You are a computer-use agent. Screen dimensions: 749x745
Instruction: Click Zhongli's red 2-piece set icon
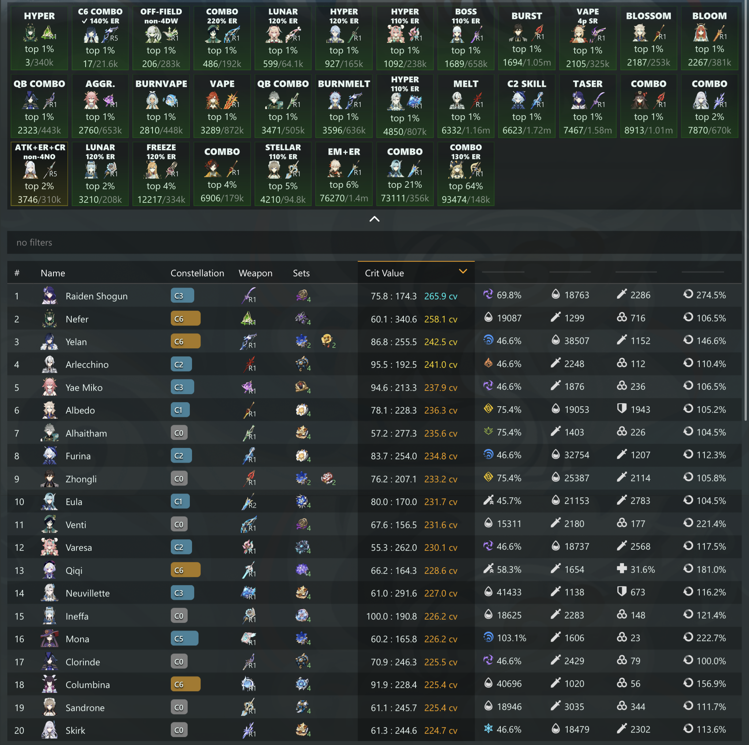tap(328, 478)
